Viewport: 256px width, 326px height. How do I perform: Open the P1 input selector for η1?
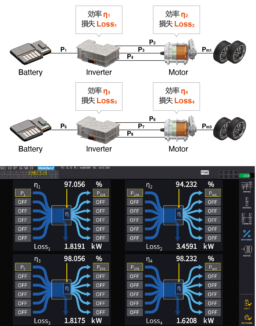(23, 193)
